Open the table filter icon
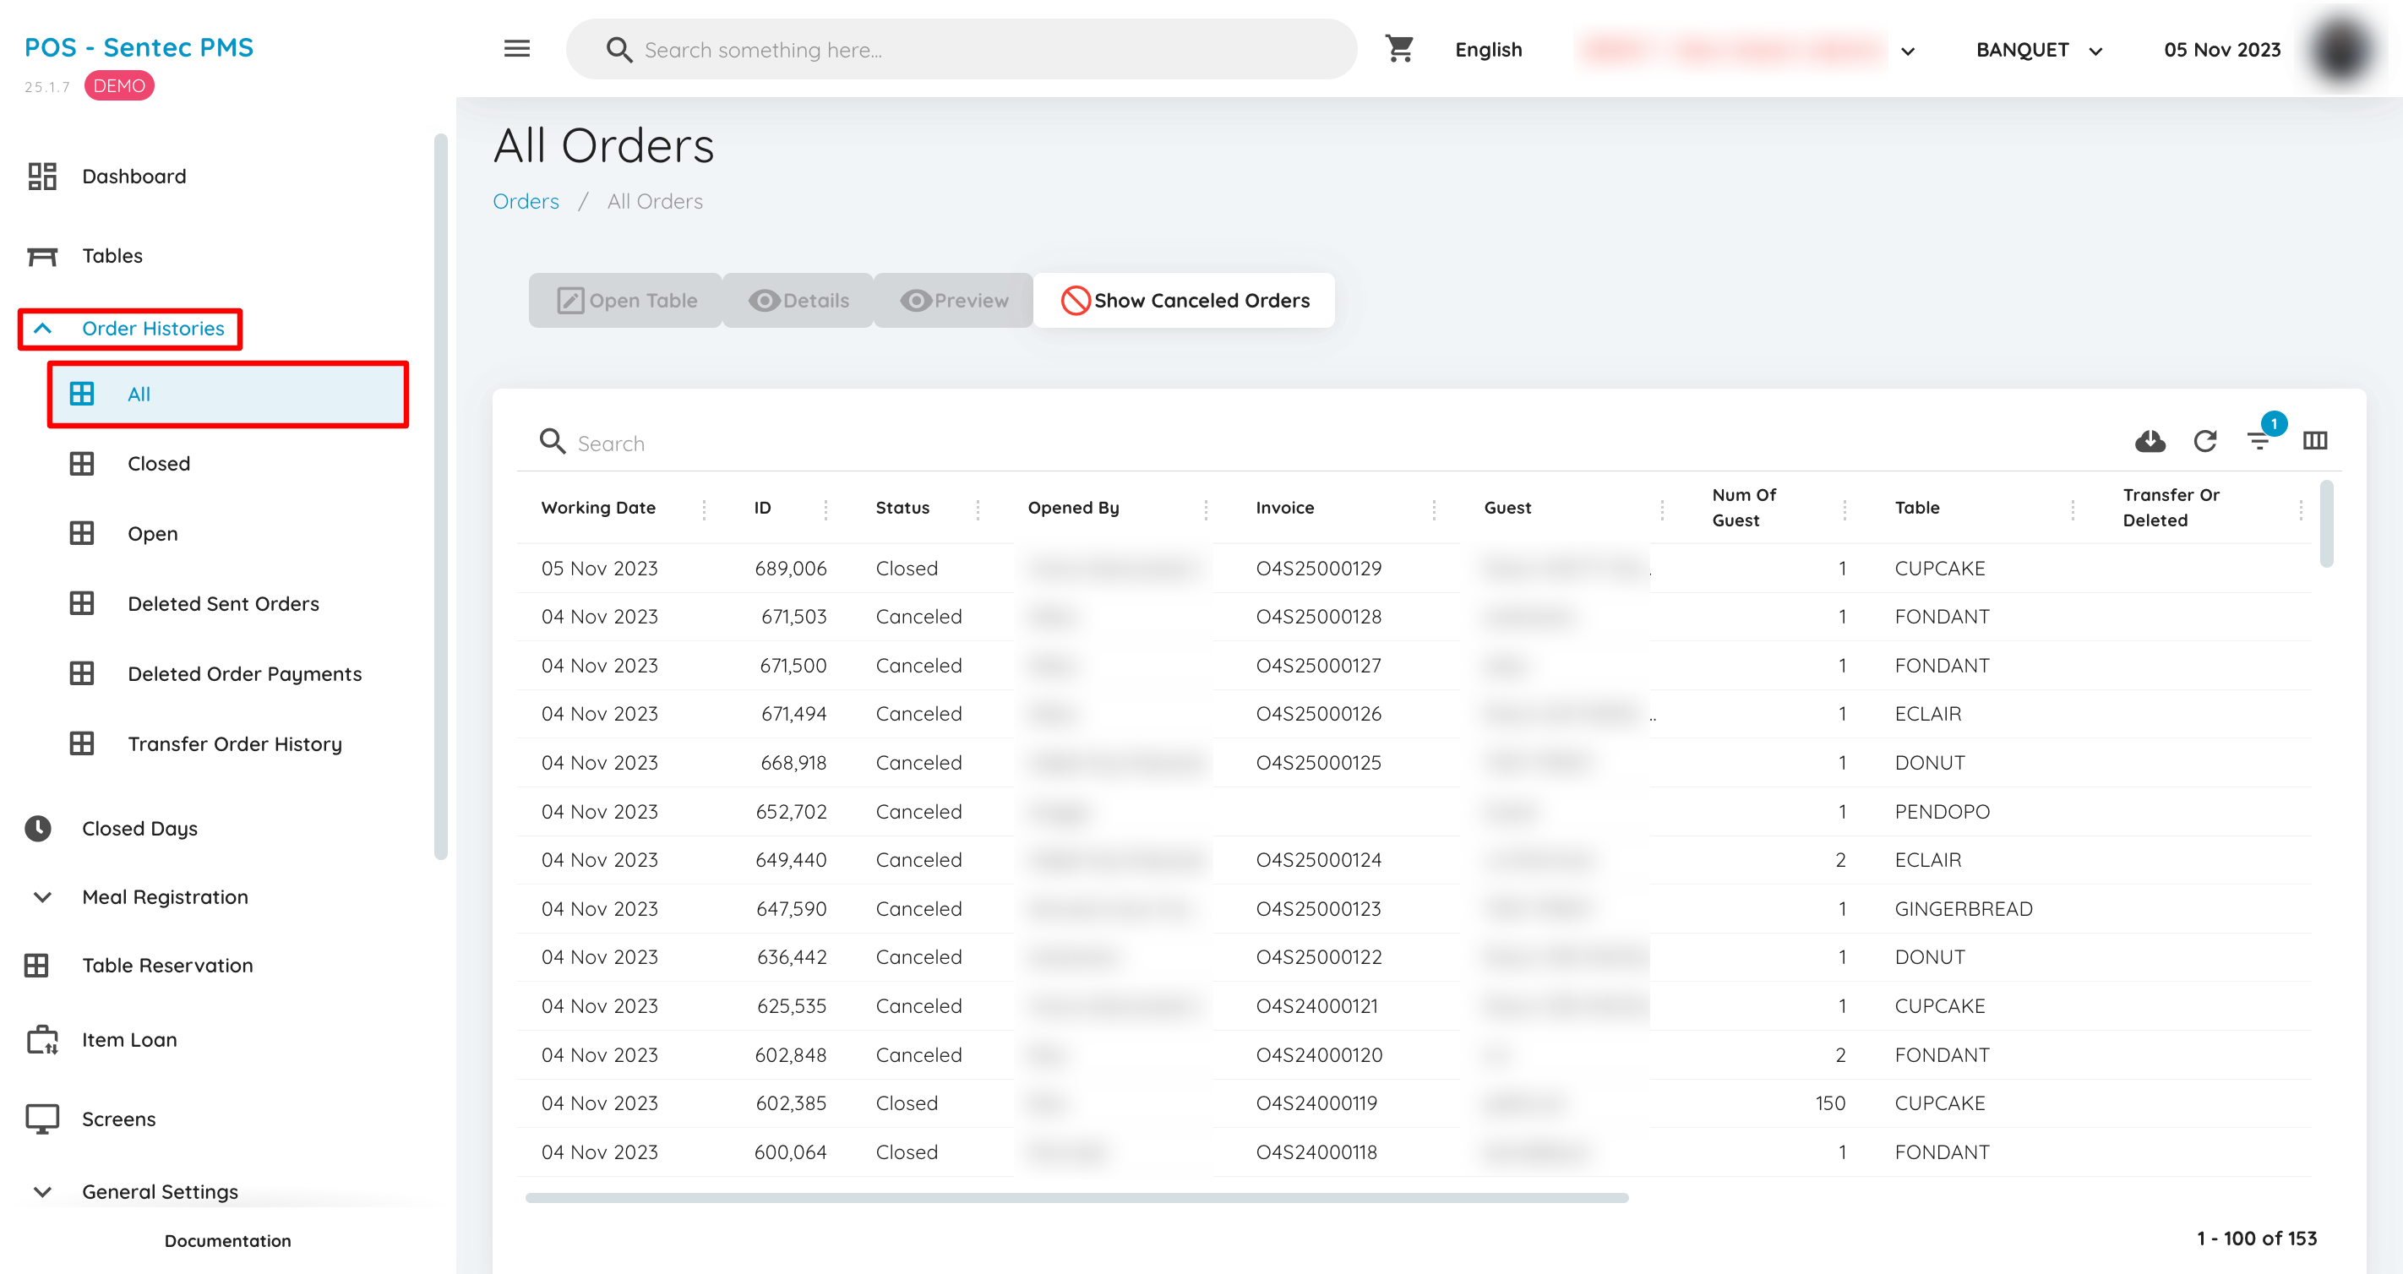 pos(2259,441)
